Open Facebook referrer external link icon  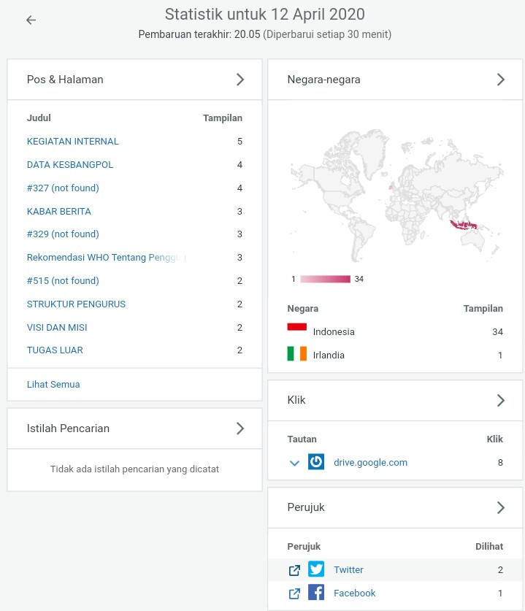click(294, 593)
